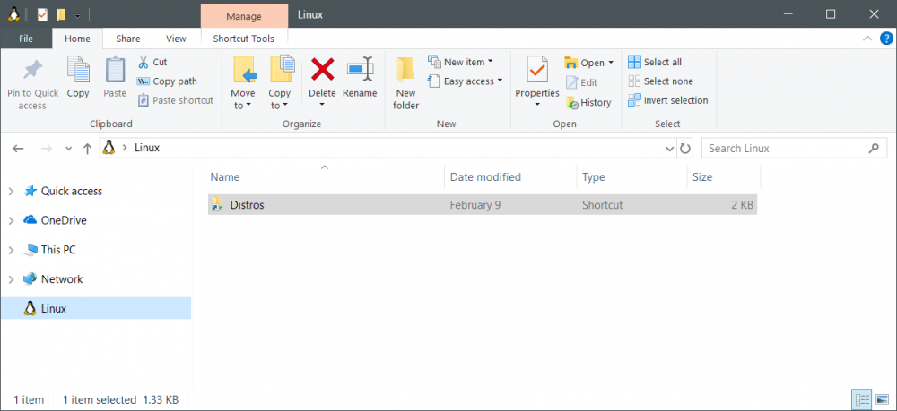Expand the Properties dropdown arrow
This screenshot has width=897, height=411.
pyautogui.click(x=537, y=105)
